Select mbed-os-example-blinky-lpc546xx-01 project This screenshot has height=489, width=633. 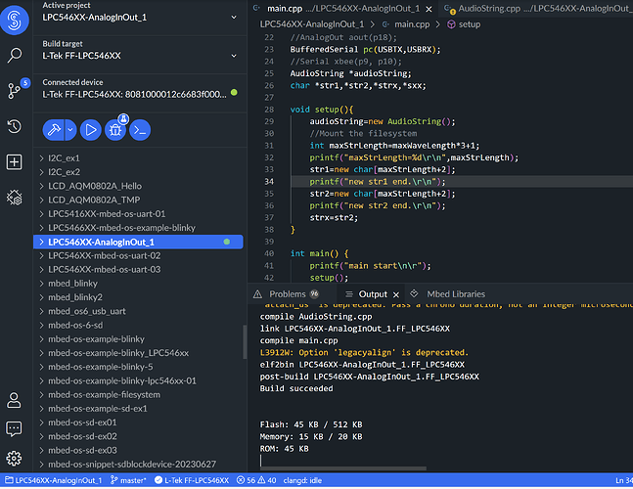tap(140, 380)
